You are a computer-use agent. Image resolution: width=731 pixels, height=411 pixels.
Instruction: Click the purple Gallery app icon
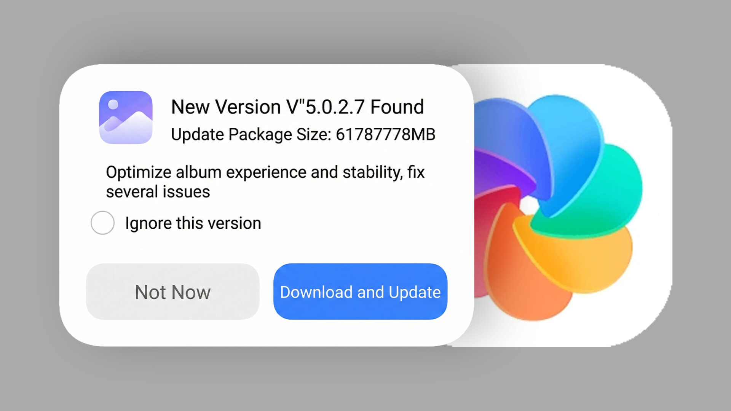126,117
